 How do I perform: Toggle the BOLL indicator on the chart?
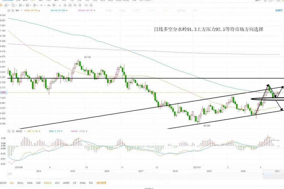(20, 183)
